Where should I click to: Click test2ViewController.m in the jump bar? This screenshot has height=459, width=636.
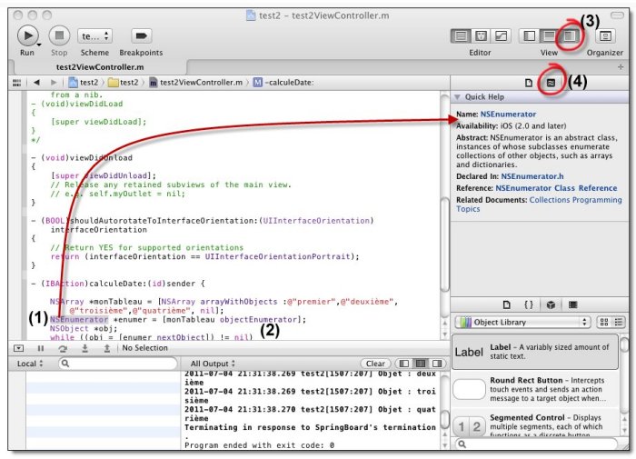(x=196, y=83)
